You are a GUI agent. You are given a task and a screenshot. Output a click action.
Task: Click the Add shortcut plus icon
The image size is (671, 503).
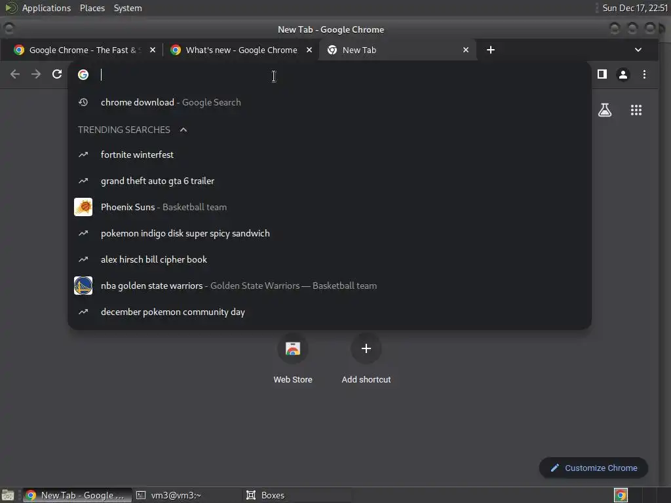point(366,348)
